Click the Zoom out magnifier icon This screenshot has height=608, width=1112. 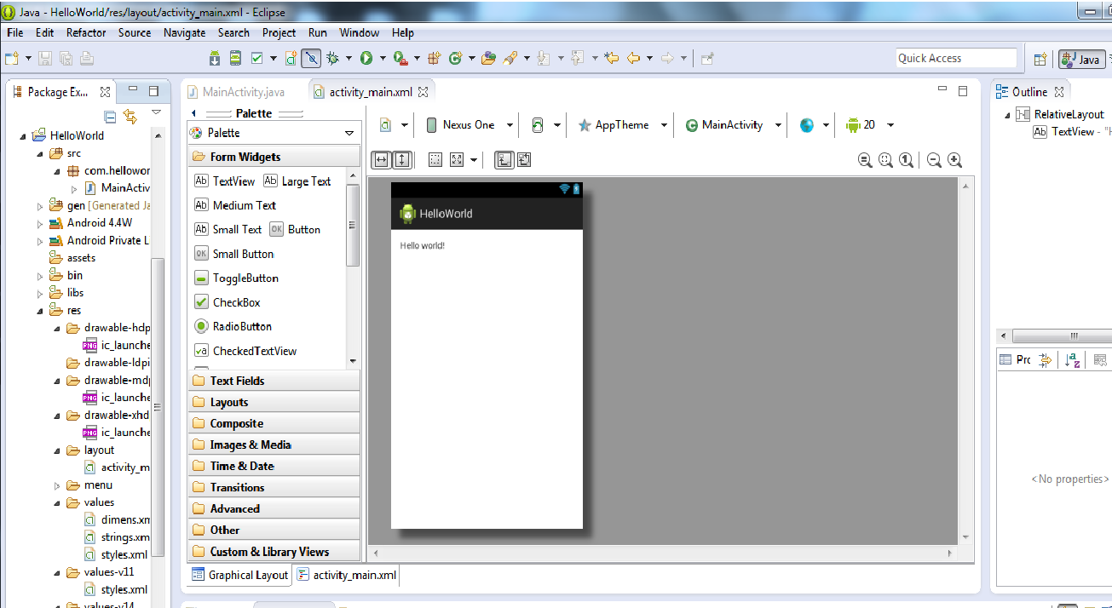coord(934,159)
